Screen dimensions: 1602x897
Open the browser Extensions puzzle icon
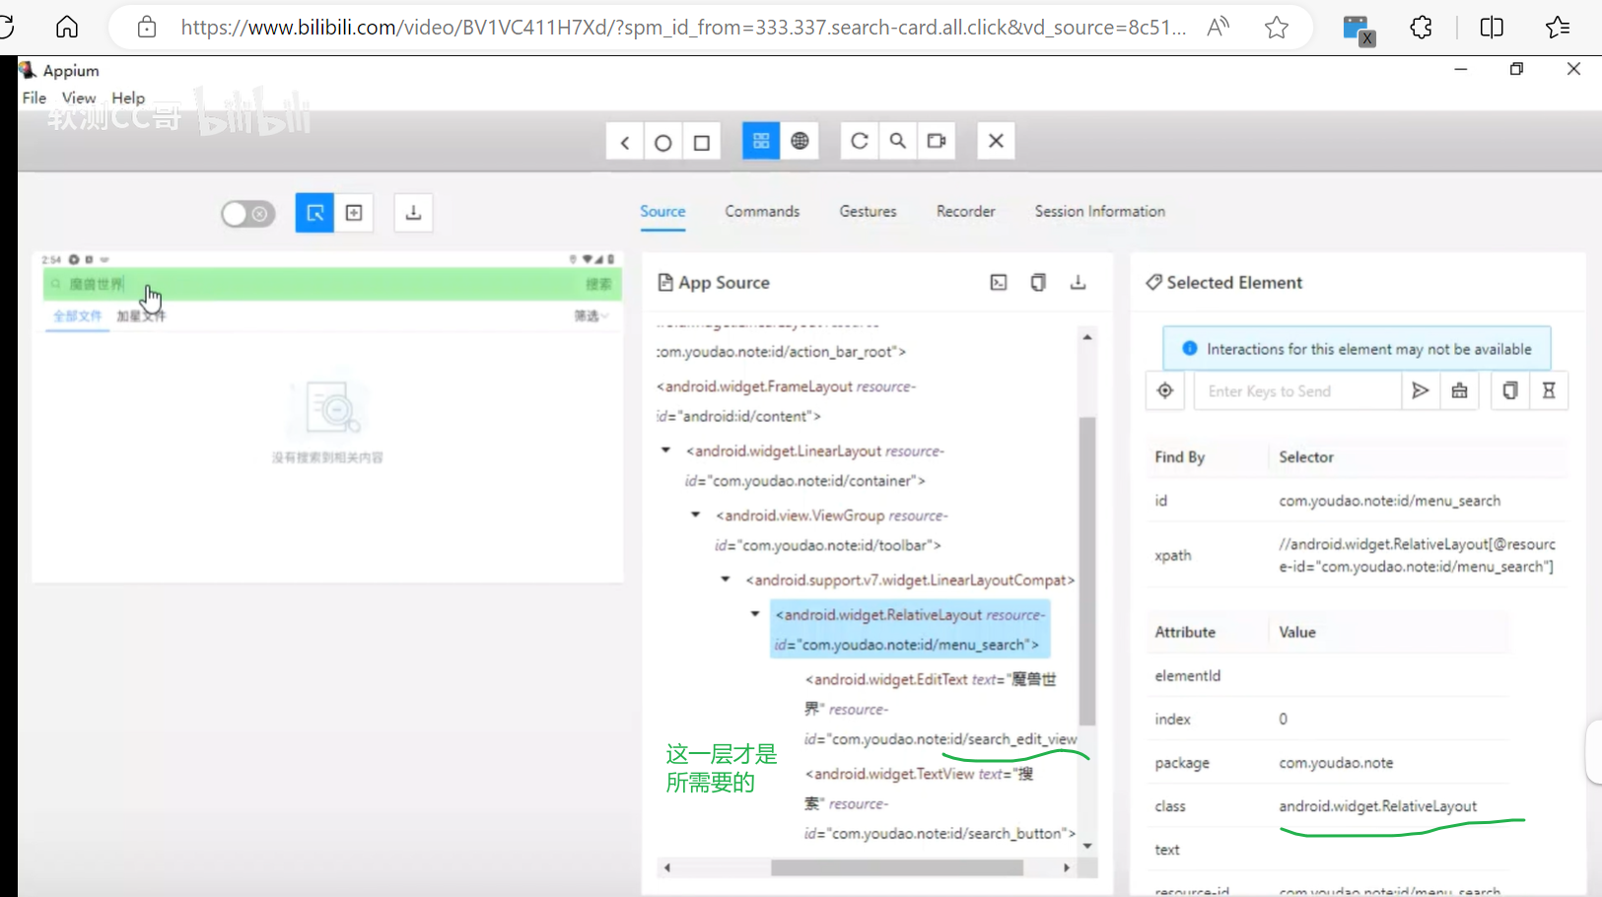pyautogui.click(x=1421, y=28)
